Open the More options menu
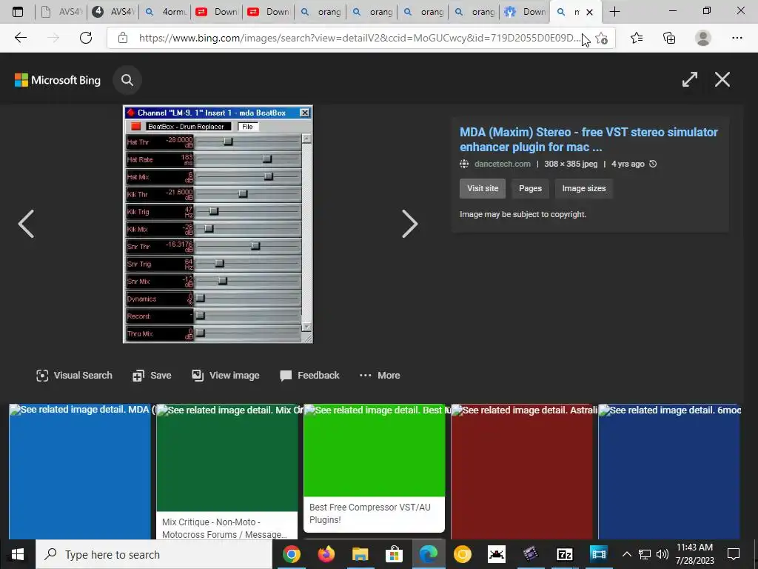 point(380,376)
